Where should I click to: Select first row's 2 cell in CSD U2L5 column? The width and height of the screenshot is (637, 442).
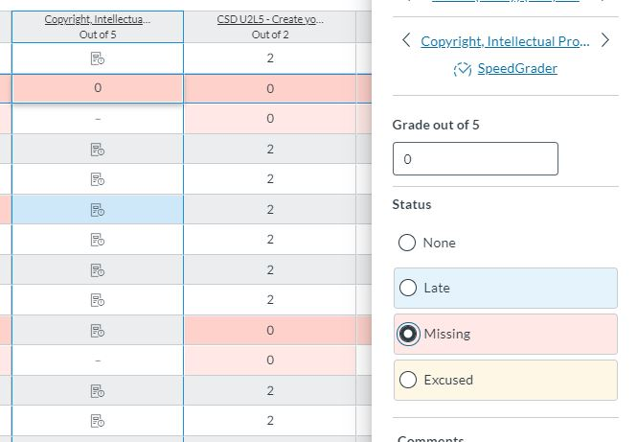tap(269, 58)
